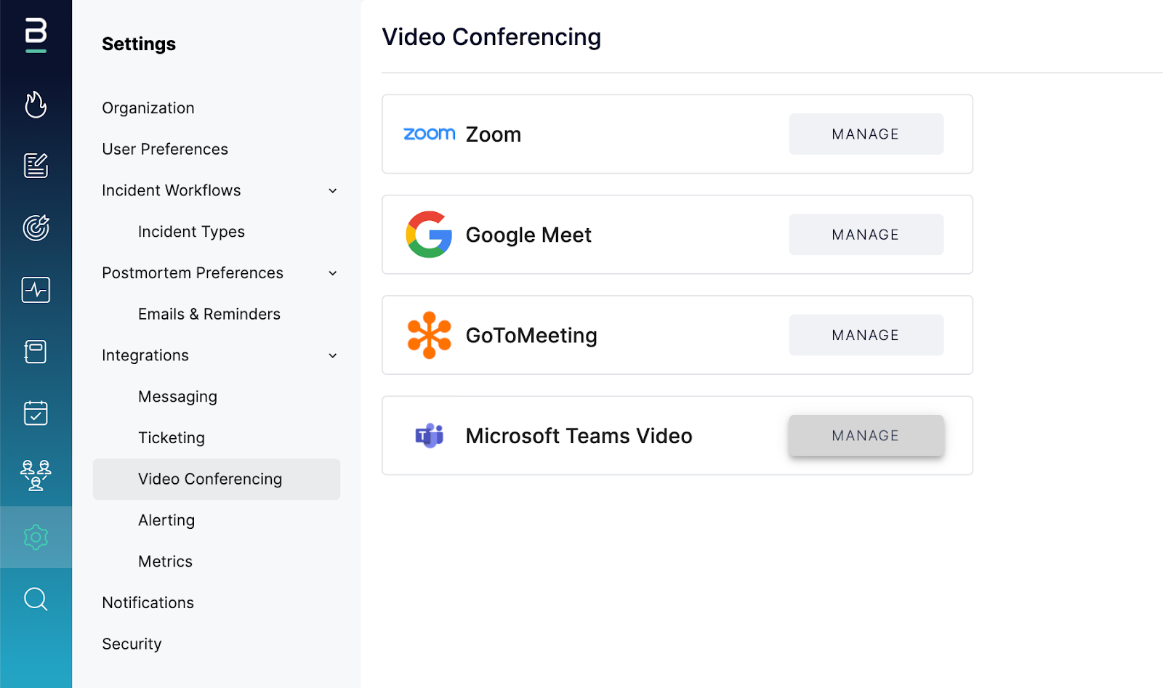The height and width of the screenshot is (688, 1163).
Task: Click Manage button for Google Meet
Action: (x=866, y=234)
